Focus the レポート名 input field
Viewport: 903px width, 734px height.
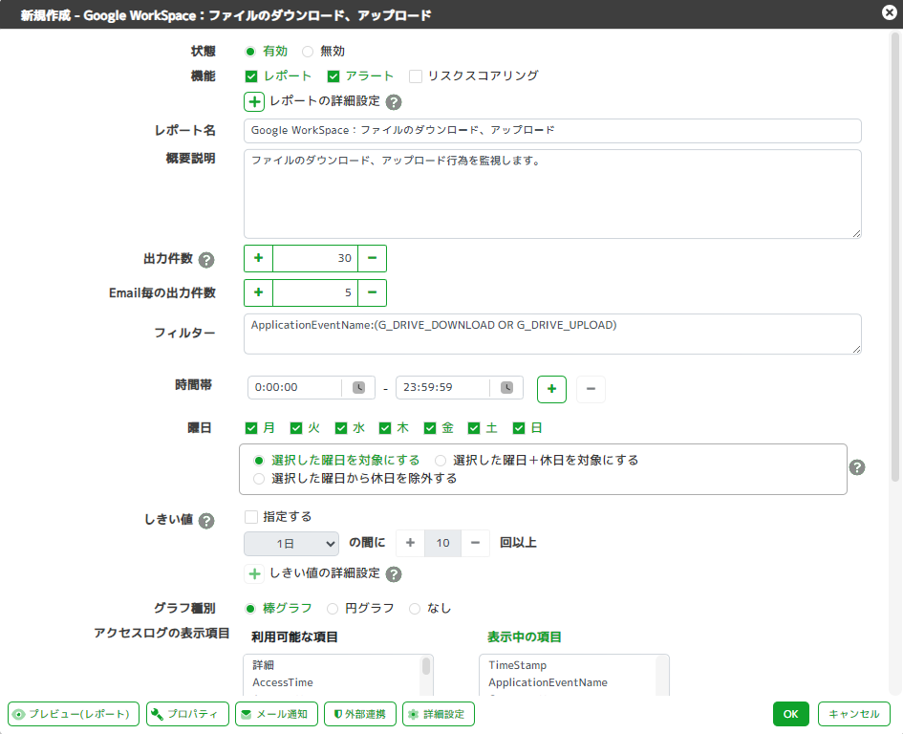pos(553,131)
